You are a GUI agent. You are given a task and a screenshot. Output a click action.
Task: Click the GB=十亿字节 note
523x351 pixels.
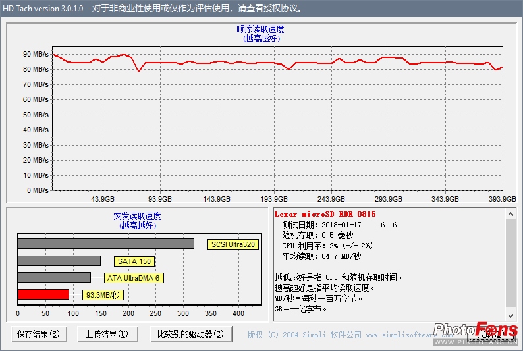click(300, 309)
